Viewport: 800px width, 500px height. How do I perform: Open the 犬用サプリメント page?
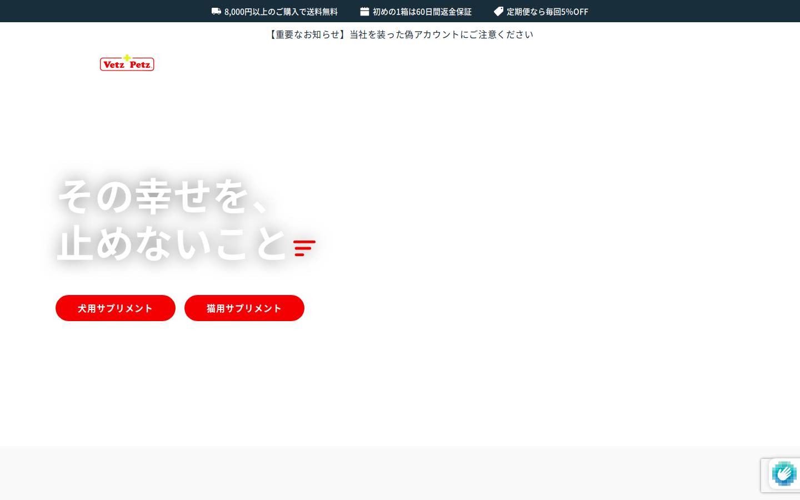coord(116,308)
